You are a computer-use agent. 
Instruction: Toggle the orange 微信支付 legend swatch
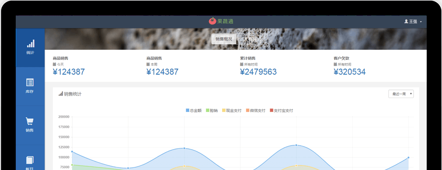tap(247, 110)
